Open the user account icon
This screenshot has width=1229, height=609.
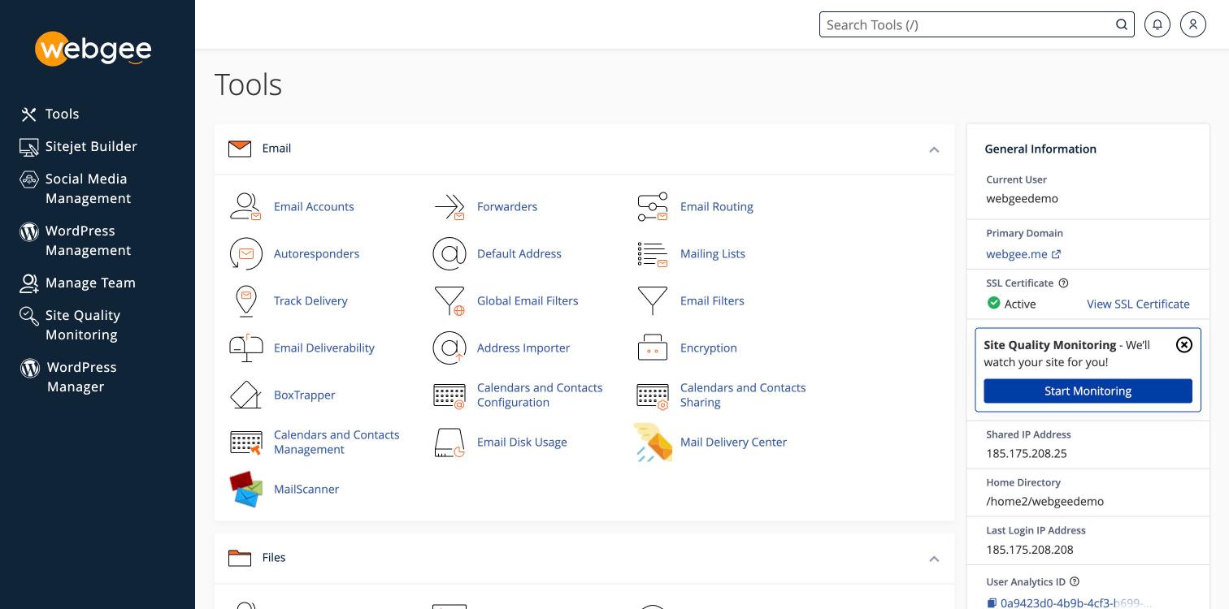(1192, 24)
